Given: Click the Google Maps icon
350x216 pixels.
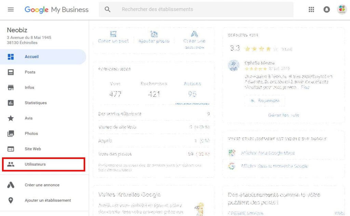Looking at the screenshot, I should 232,153.
